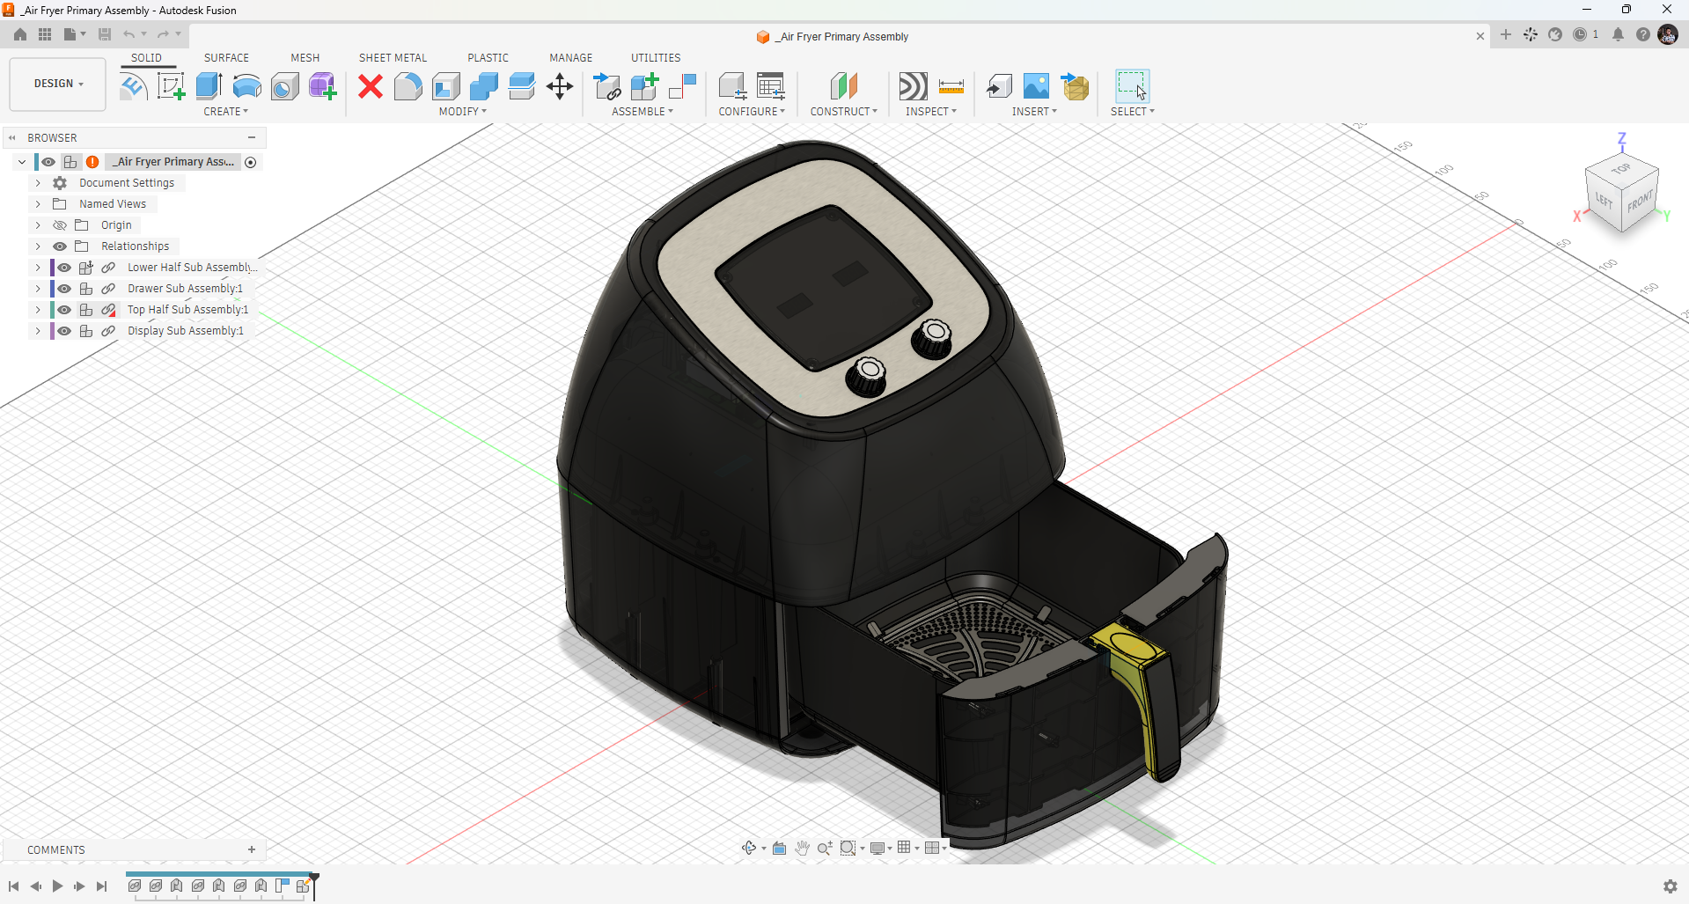1689x904 pixels.
Task: Click the Offset Plane construct icon
Action: click(843, 86)
